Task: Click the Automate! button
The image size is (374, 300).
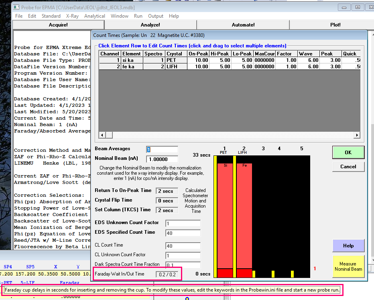Action: click(243, 25)
